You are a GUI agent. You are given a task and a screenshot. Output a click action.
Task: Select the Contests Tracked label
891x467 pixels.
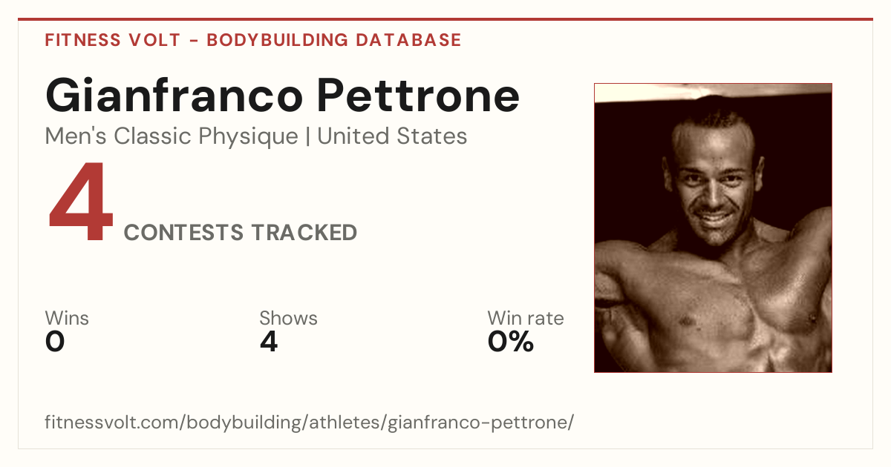click(x=241, y=233)
